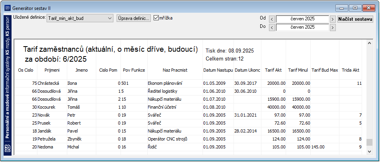Click the Datum Nastupu column header
Screen dimensions: 380x162
(x=218, y=70)
